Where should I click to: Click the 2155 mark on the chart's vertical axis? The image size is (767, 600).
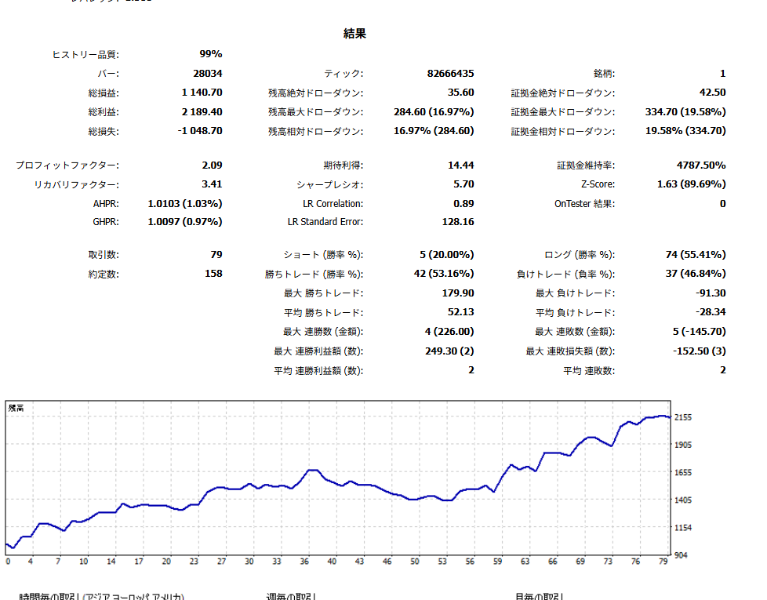pos(683,417)
